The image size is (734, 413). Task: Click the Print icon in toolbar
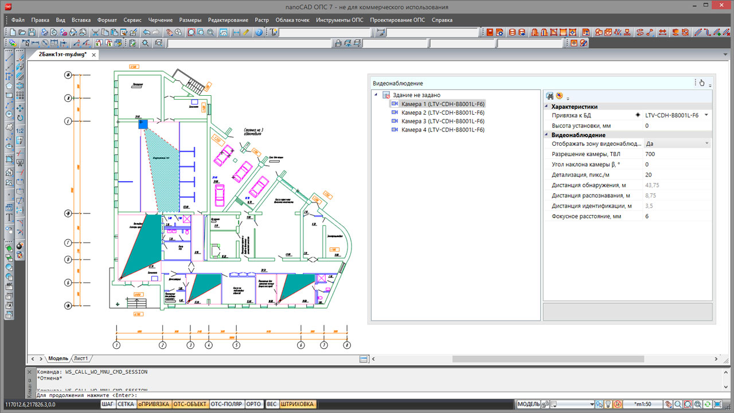pos(44,33)
